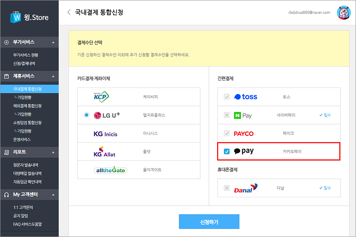The height and width of the screenshot is (237, 356).
Task: Click the Danal logo
Action: 246,188
